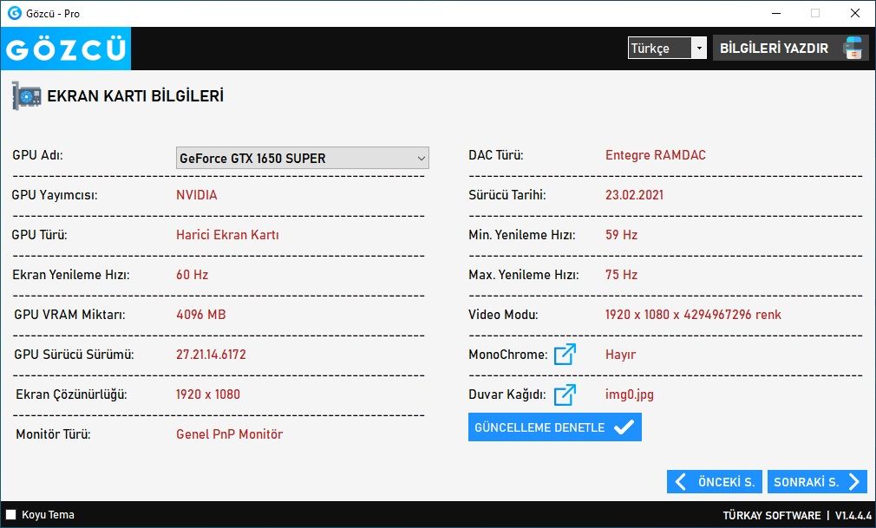Image resolution: width=876 pixels, height=528 pixels.
Task: Click the 4096 MB VRAM value
Action: pyautogui.click(x=201, y=315)
